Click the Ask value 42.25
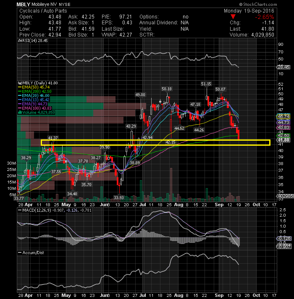 (88, 17)
